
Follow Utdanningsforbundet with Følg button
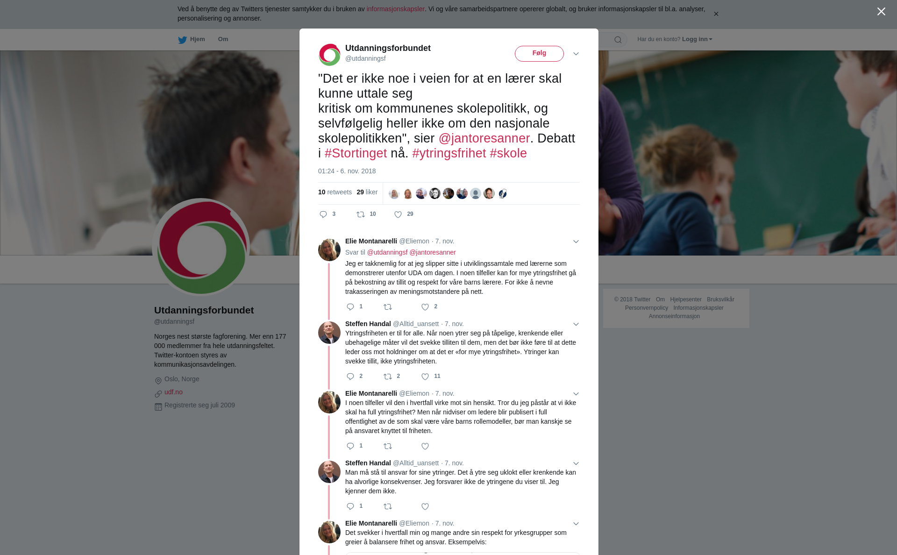tap(539, 54)
